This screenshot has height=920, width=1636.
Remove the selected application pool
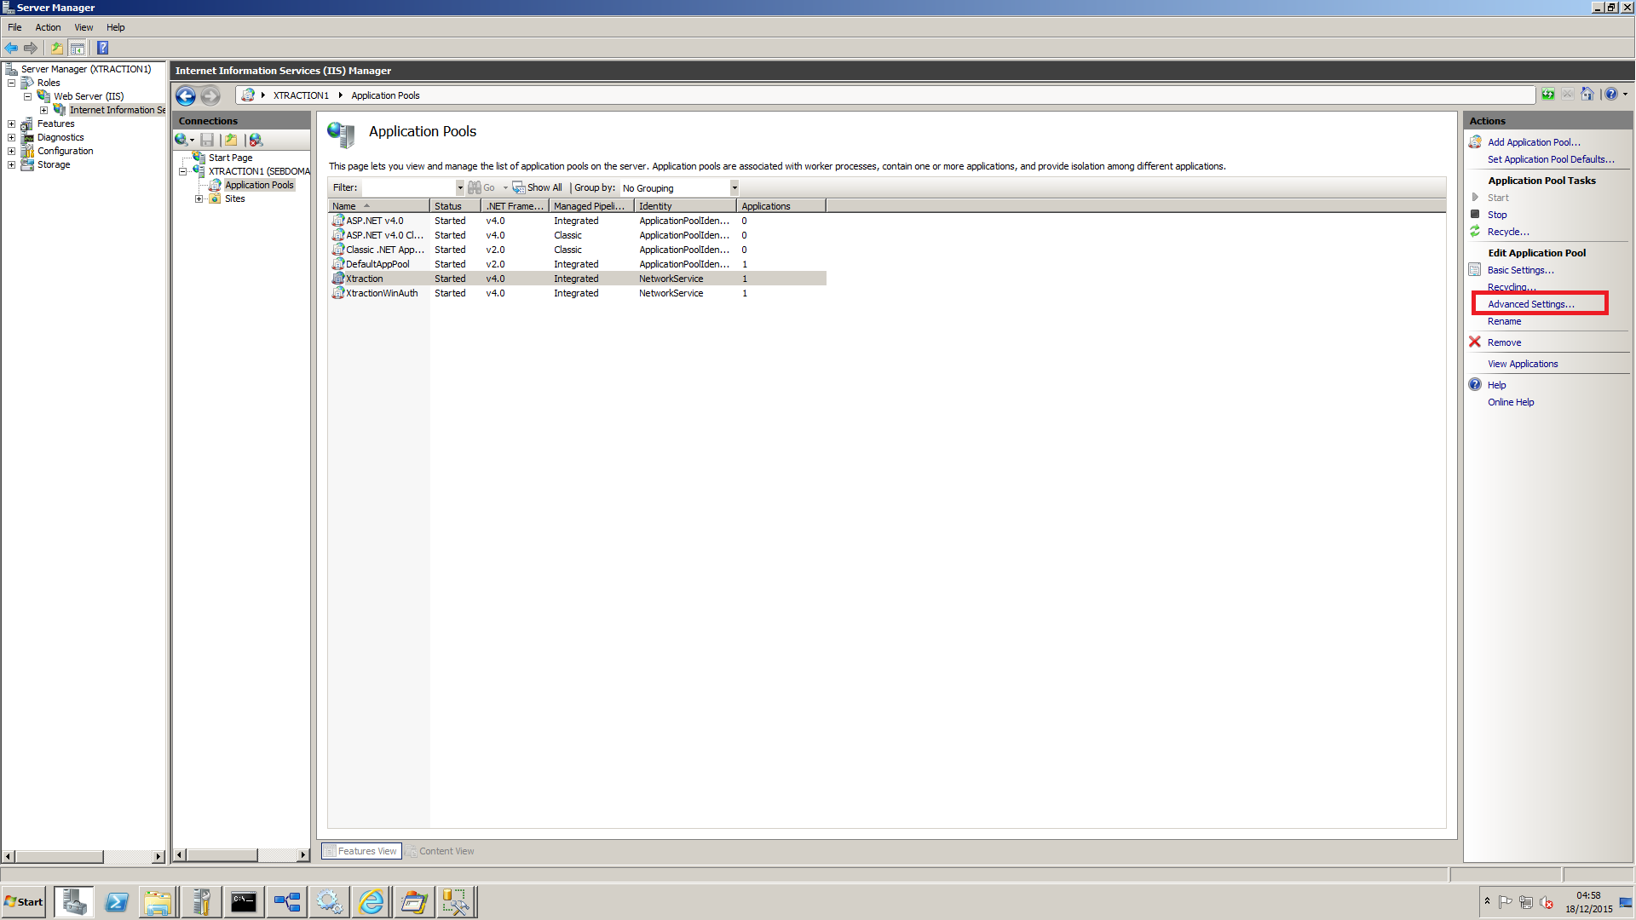pos(1503,342)
